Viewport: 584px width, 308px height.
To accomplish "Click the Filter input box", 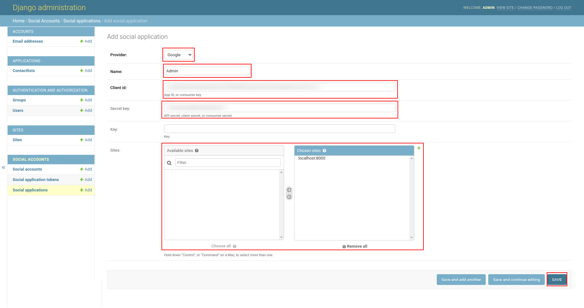I will [x=228, y=162].
